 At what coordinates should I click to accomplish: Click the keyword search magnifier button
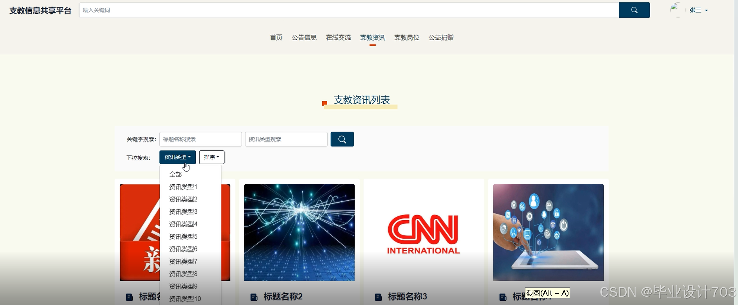tap(342, 139)
